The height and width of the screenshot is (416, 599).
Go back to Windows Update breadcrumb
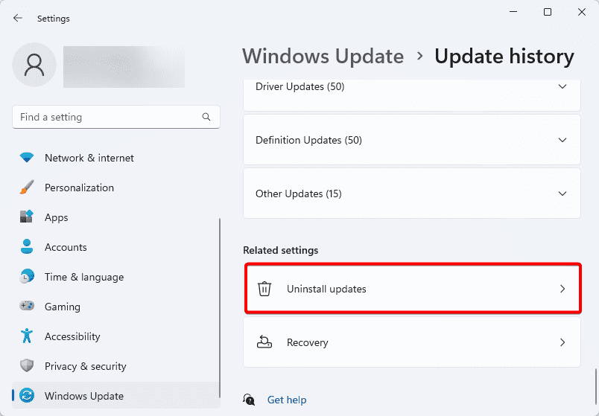tap(323, 56)
